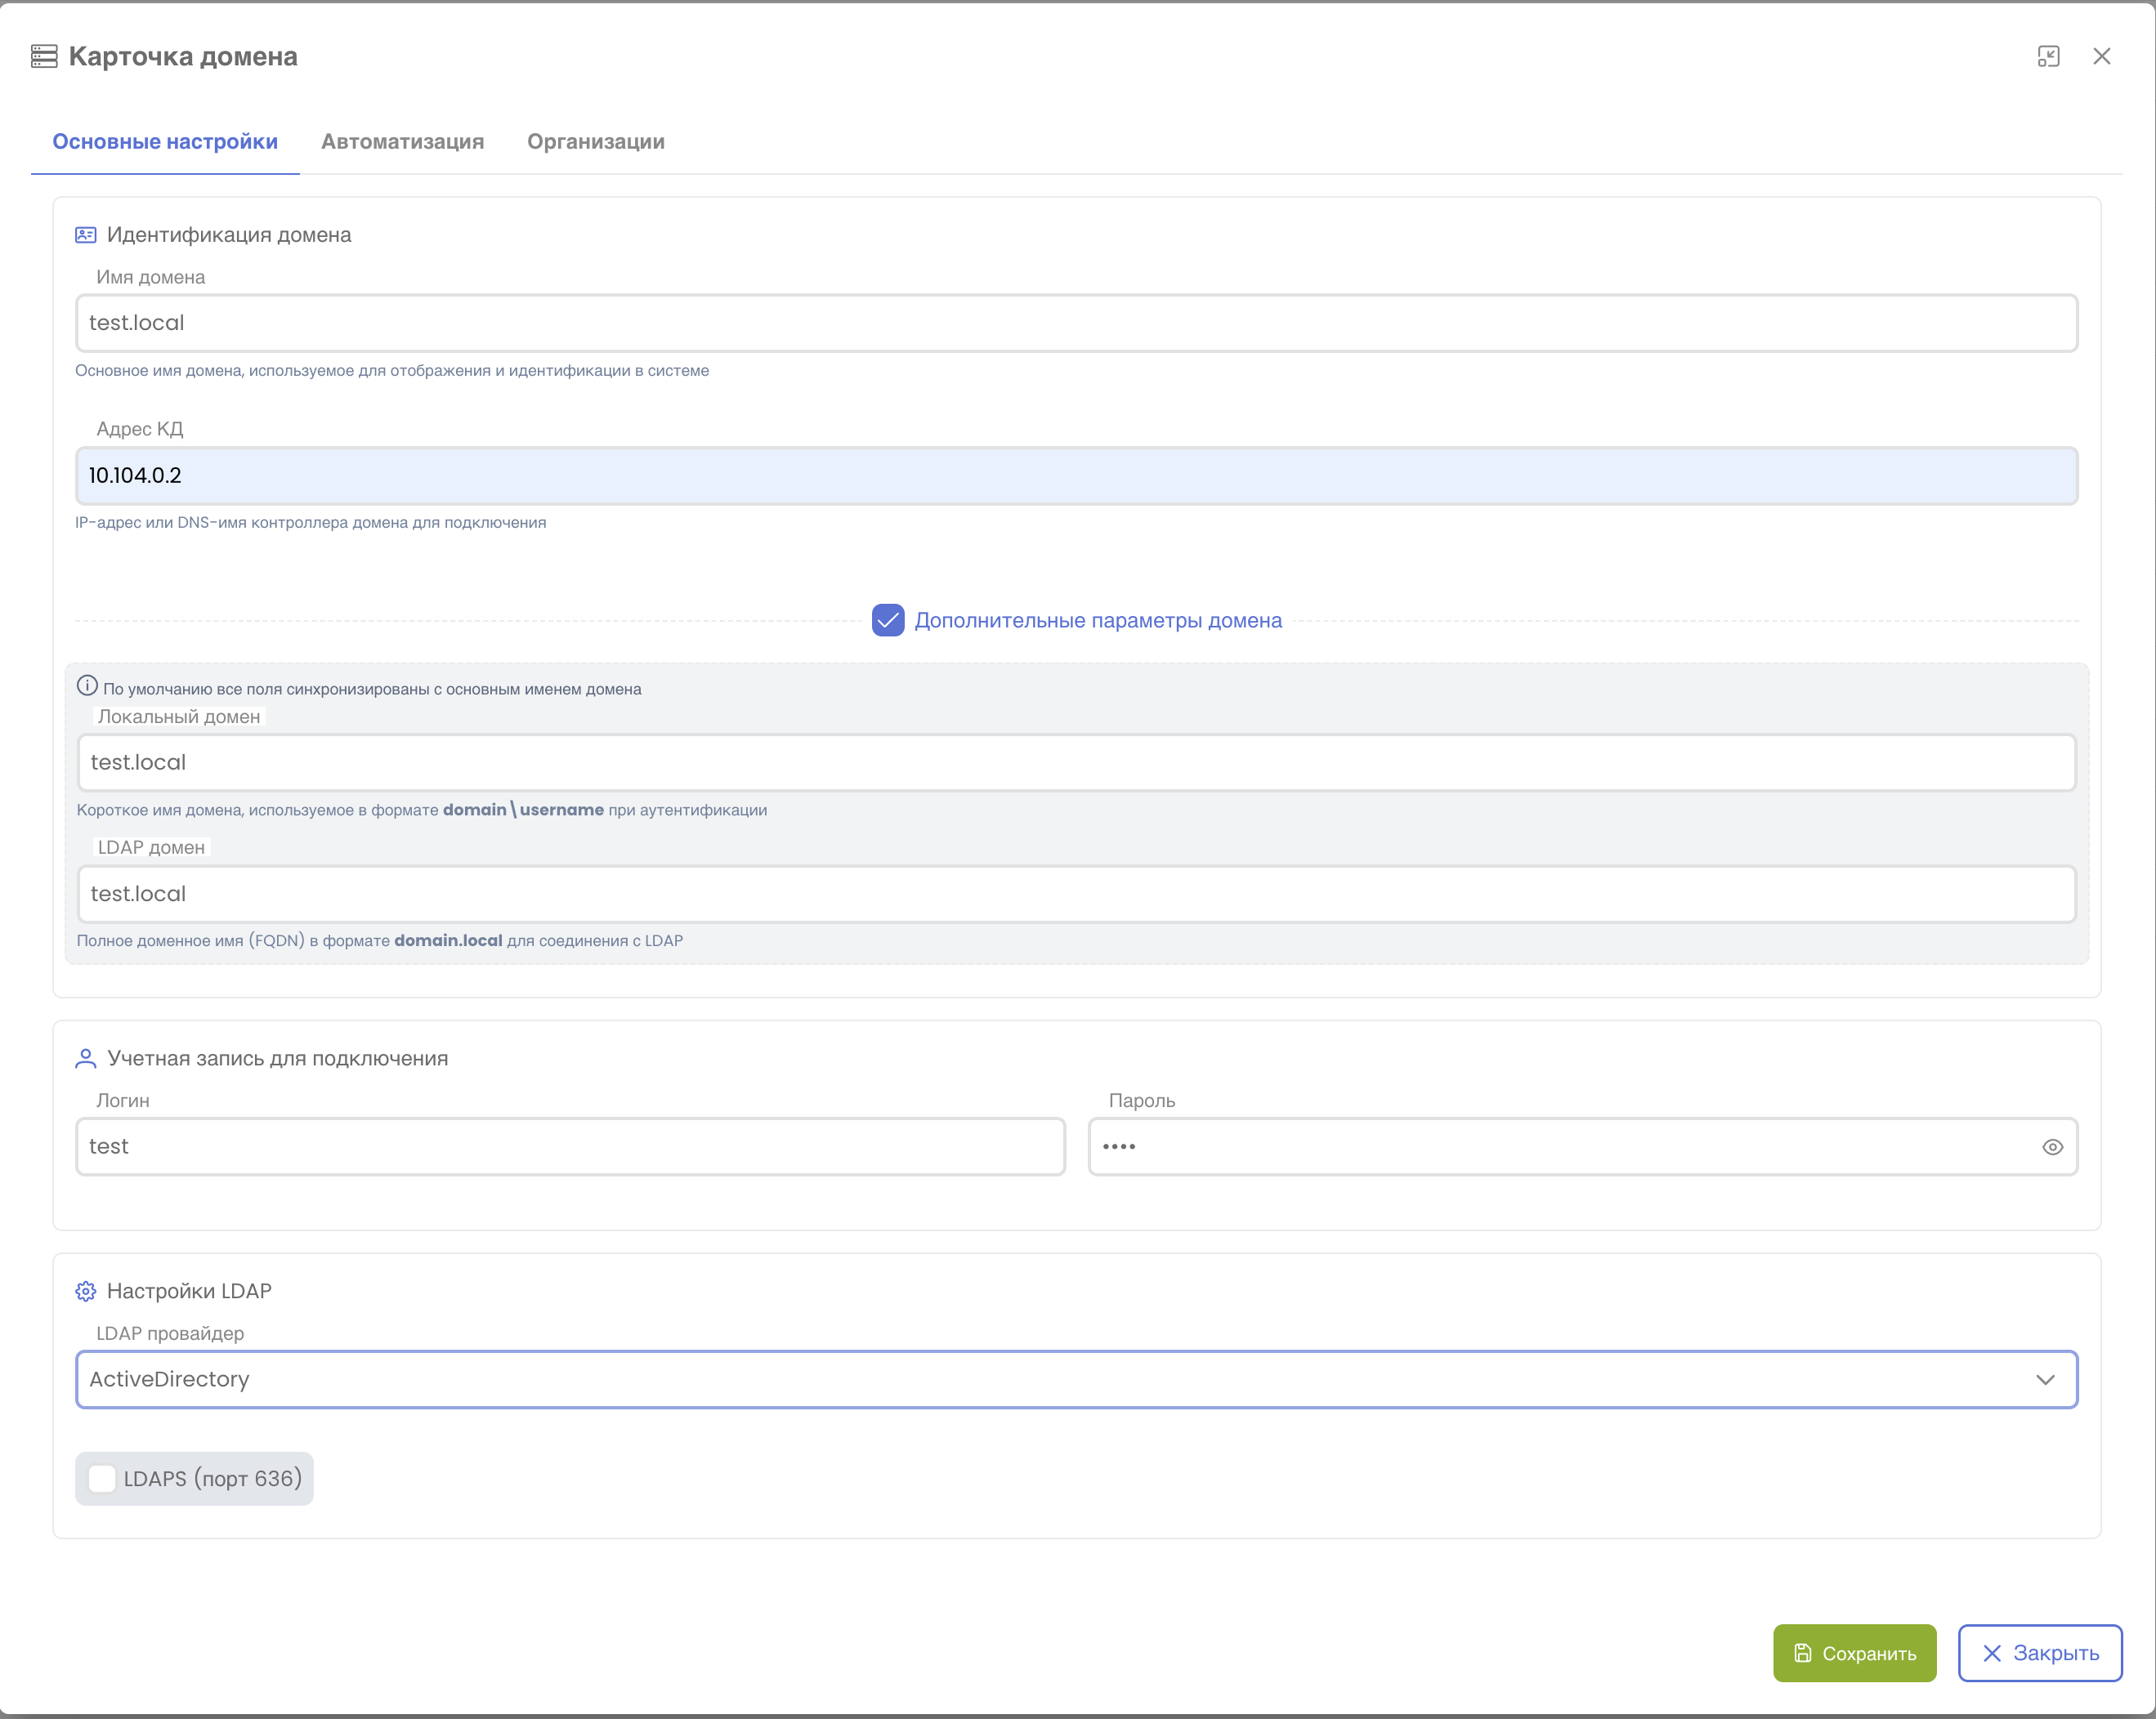Image resolution: width=2156 pixels, height=1719 pixels.
Task: Select the Основные настройки tab
Action: [165, 142]
